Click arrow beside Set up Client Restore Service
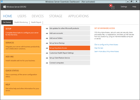140x100 pixels. (x=47, y=58)
